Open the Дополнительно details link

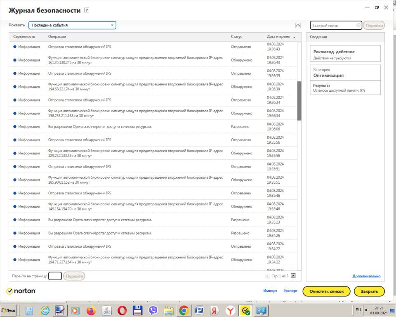coord(366,276)
